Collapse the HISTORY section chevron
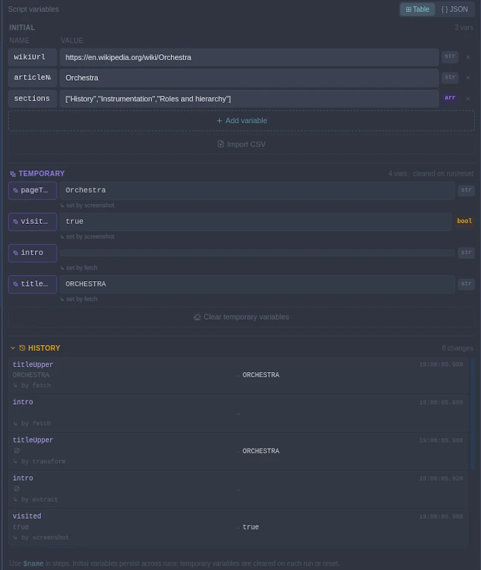The height and width of the screenshot is (570, 481). 13,349
